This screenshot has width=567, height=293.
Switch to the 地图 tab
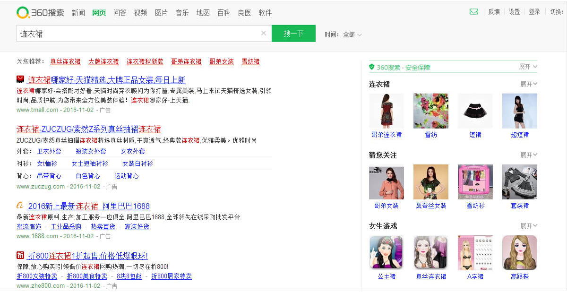point(203,13)
